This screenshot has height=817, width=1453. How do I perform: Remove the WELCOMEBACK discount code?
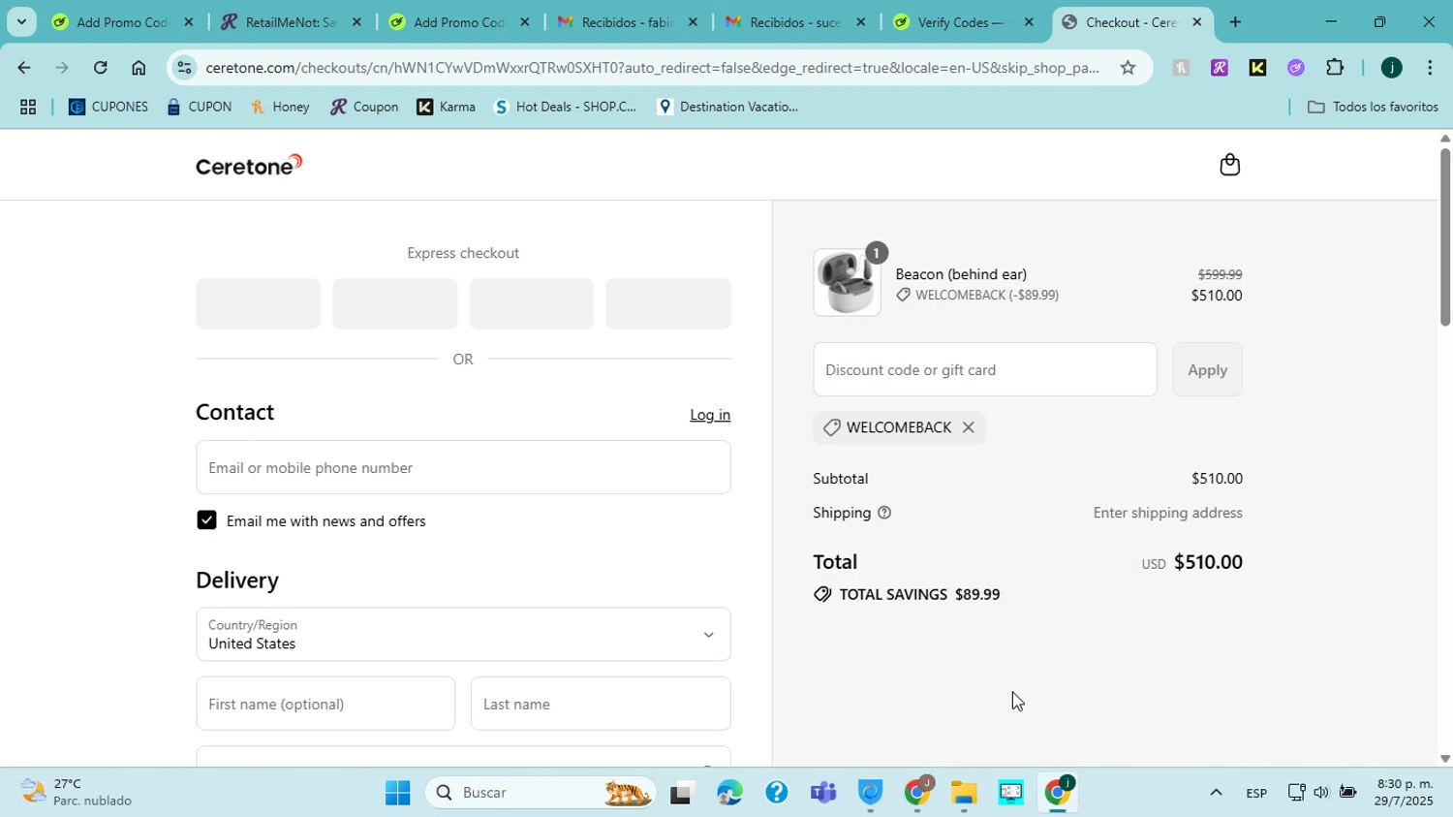(x=968, y=427)
